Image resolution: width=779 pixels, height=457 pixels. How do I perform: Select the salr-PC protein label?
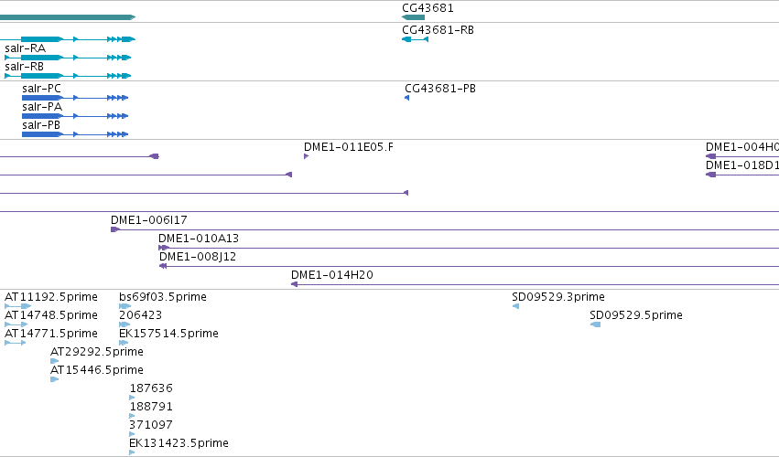point(42,89)
